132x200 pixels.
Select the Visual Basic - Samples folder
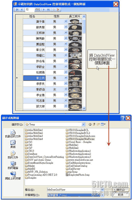pyautogui.click(x=79, y=142)
